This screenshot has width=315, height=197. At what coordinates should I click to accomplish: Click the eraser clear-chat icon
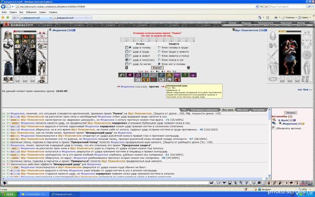[218, 183]
